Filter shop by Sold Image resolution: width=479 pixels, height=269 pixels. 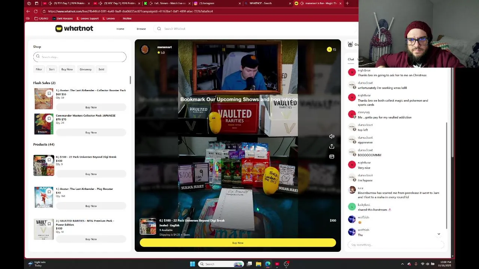click(101, 69)
